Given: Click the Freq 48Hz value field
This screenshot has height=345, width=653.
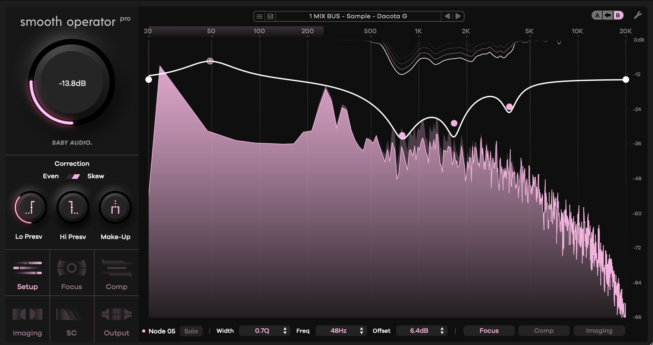Looking at the screenshot, I should (x=341, y=331).
